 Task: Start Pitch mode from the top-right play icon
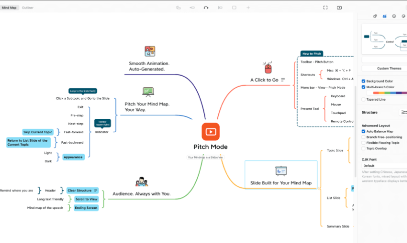pyautogui.click(x=339, y=8)
